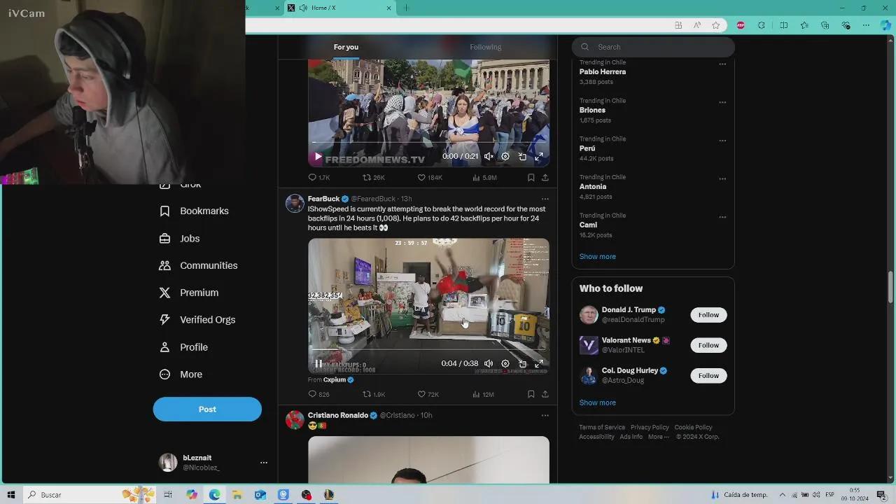This screenshot has width=896, height=504.
Task: Pause the backflip video
Action: pyautogui.click(x=318, y=364)
